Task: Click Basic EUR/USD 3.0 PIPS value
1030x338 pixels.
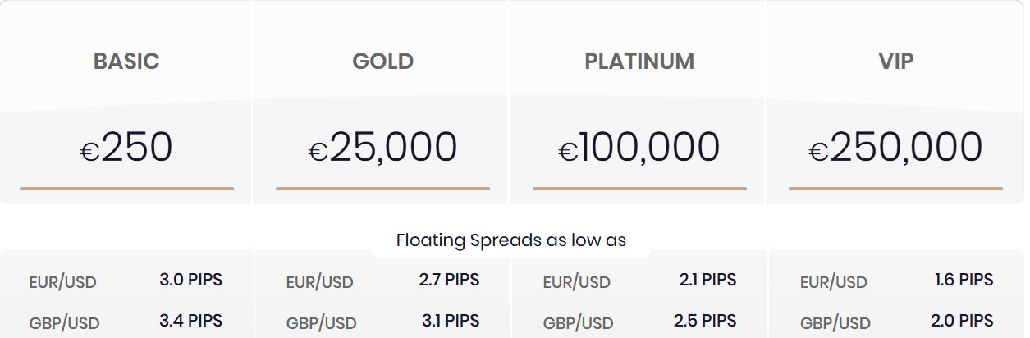Action: coord(190,280)
